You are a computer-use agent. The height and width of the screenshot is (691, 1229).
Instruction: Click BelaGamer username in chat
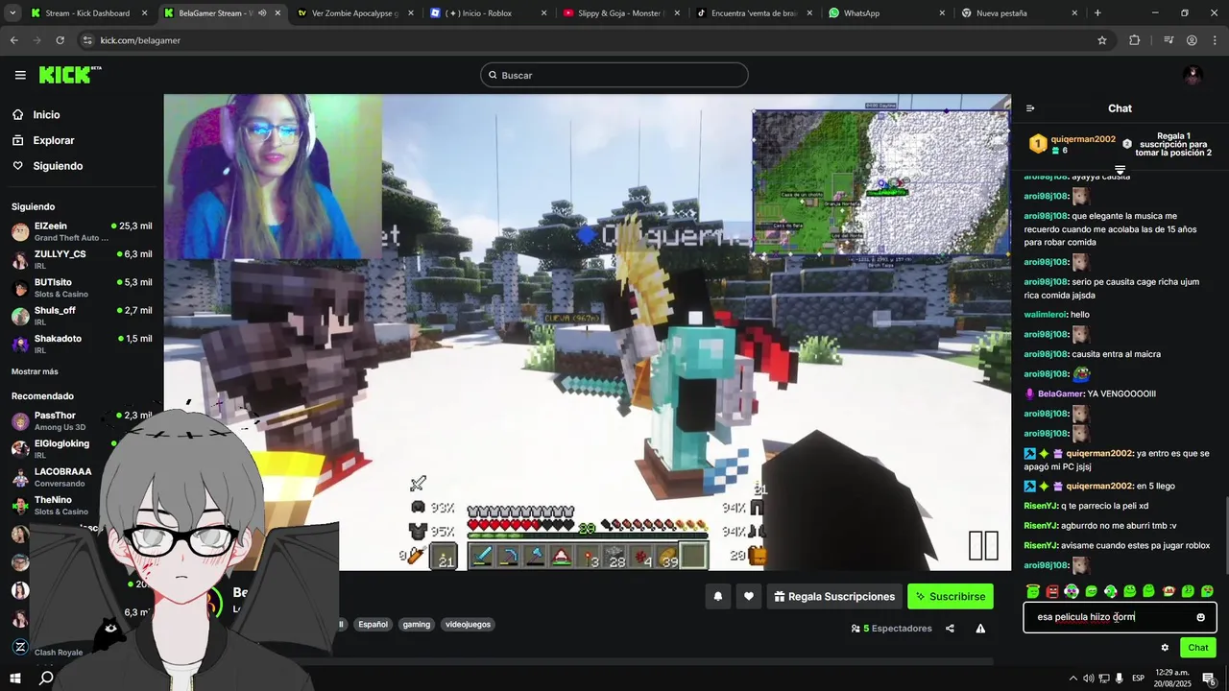coord(1061,393)
